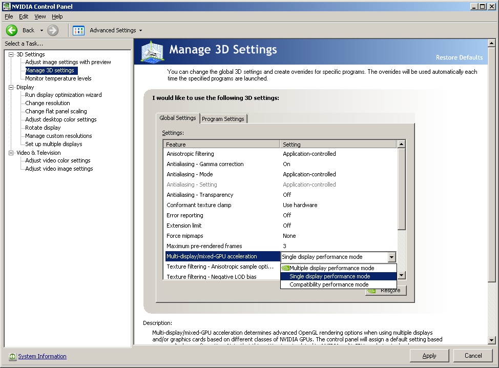Click the main panel scroll up arrow
The height and width of the screenshot is (368, 499).
click(x=491, y=43)
